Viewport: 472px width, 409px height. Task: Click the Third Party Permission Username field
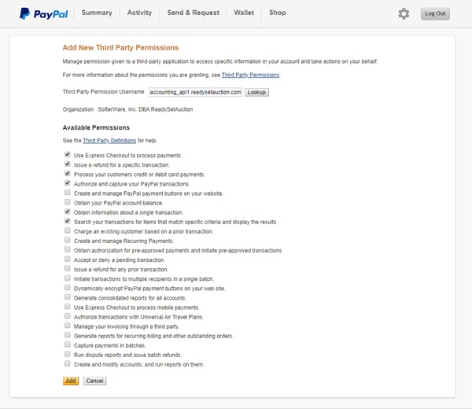195,92
